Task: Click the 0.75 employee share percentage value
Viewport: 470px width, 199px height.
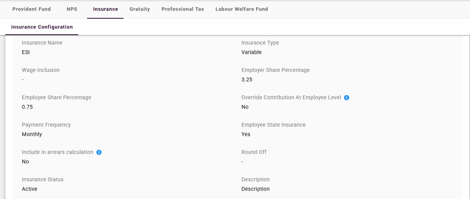Action: pos(27,107)
